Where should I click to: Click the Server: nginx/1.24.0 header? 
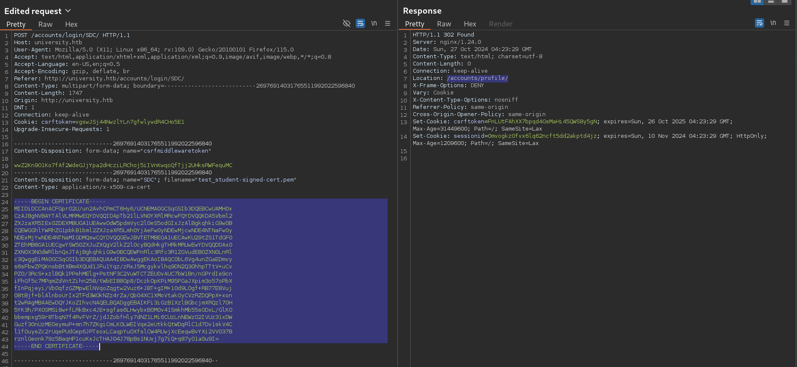click(x=447, y=42)
